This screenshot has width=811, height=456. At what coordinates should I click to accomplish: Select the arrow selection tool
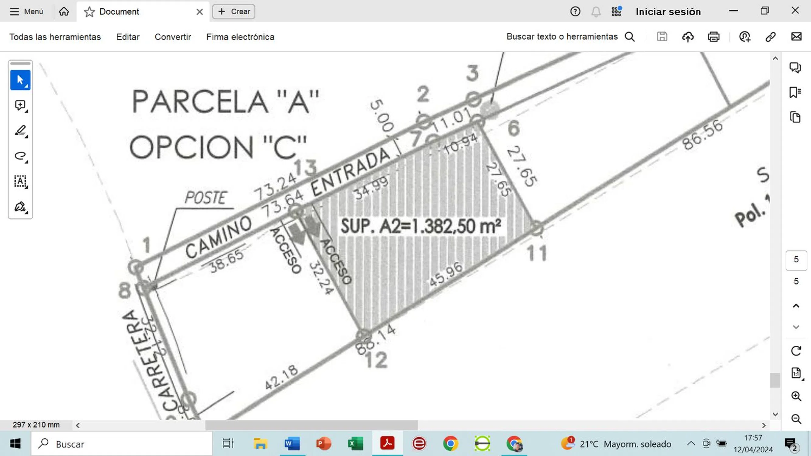(x=20, y=80)
